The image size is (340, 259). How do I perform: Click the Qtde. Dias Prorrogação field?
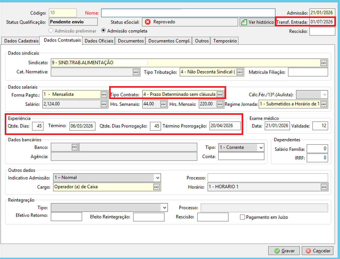pyautogui.click(x=155, y=126)
